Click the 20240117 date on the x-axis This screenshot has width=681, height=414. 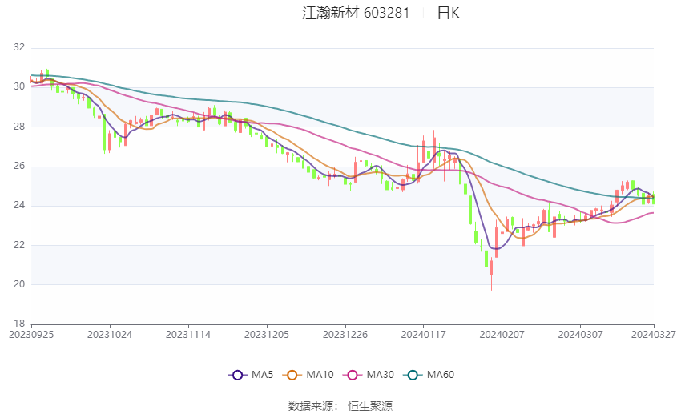422,334
